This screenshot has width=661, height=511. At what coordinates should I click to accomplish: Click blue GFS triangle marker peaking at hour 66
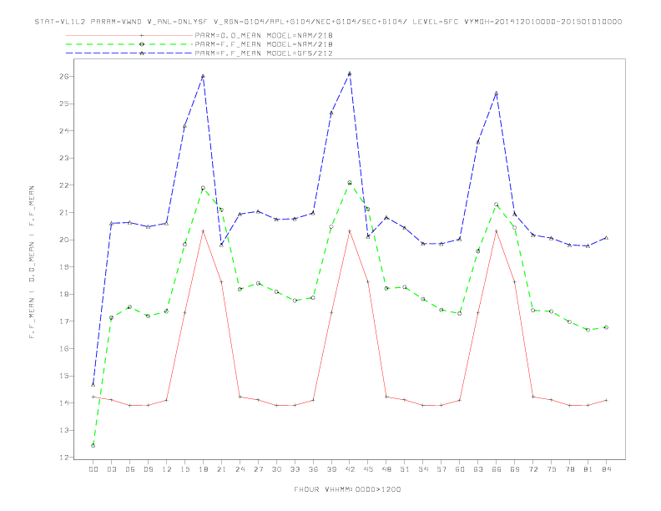click(497, 94)
